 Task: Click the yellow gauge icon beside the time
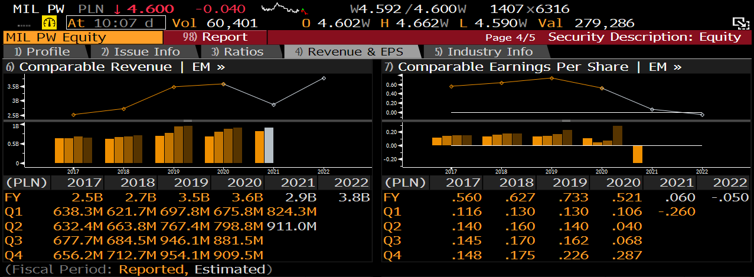tap(48, 23)
